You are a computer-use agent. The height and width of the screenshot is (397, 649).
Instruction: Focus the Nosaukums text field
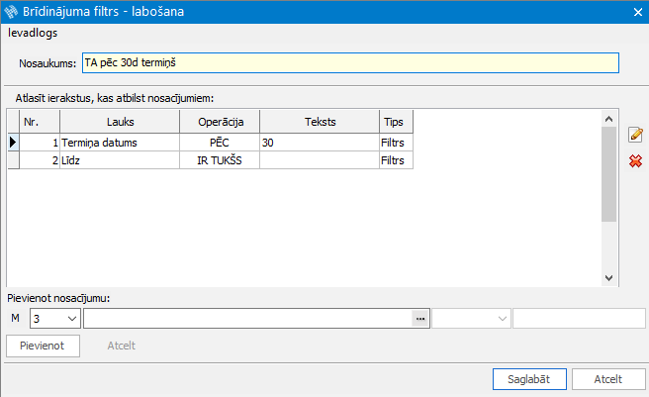click(x=349, y=63)
